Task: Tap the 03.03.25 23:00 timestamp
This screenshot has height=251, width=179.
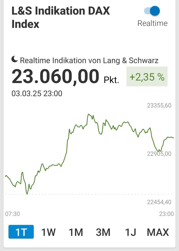Action: pos(37,94)
